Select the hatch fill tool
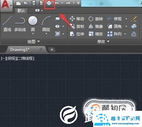This screenshot has width=142, height=127. 58,34
